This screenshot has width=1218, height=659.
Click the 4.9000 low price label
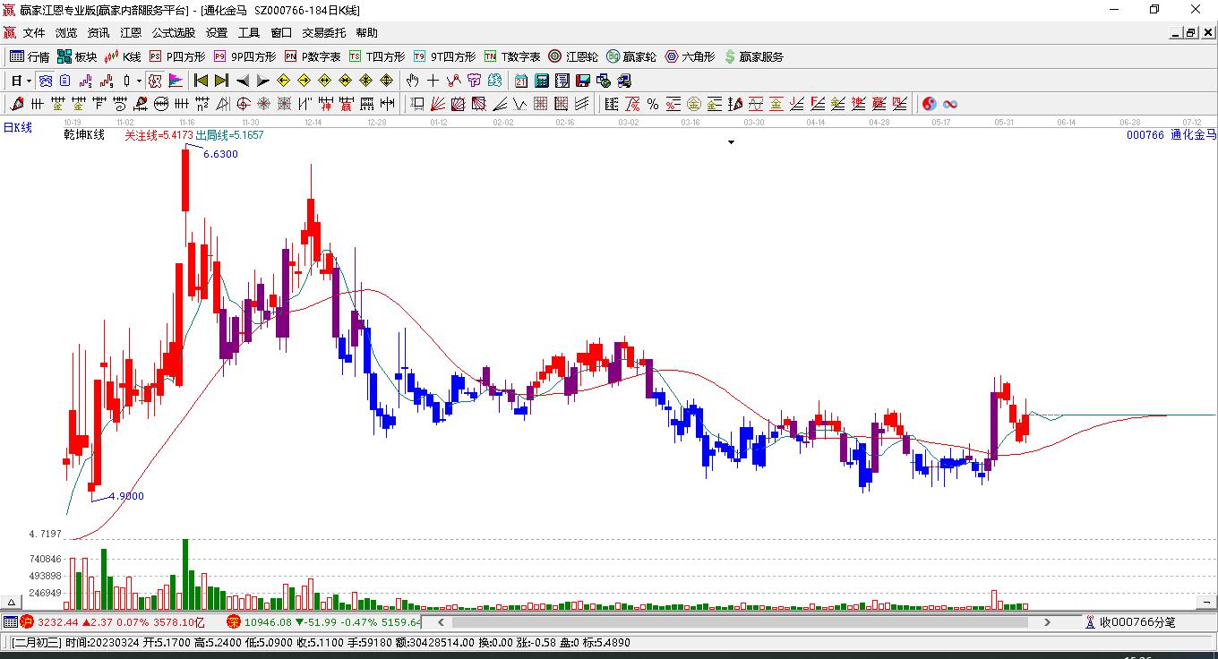pyautogui.click(x=126, y=496)
